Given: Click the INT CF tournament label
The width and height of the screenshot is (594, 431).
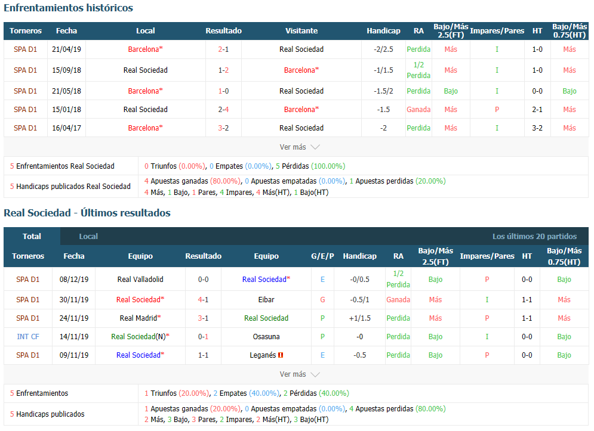Looking at the screenshot, I should 28,337.
